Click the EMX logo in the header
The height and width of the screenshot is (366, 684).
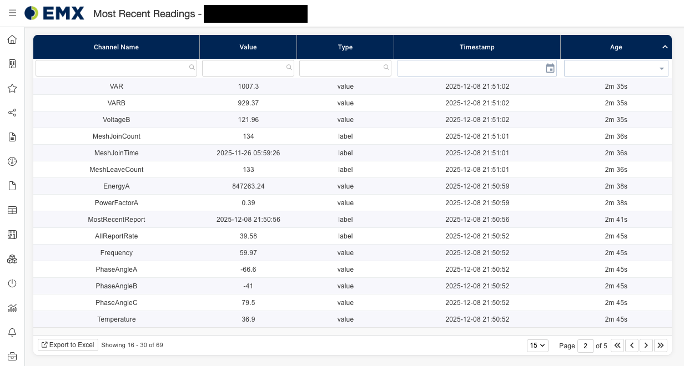(54, 13)
